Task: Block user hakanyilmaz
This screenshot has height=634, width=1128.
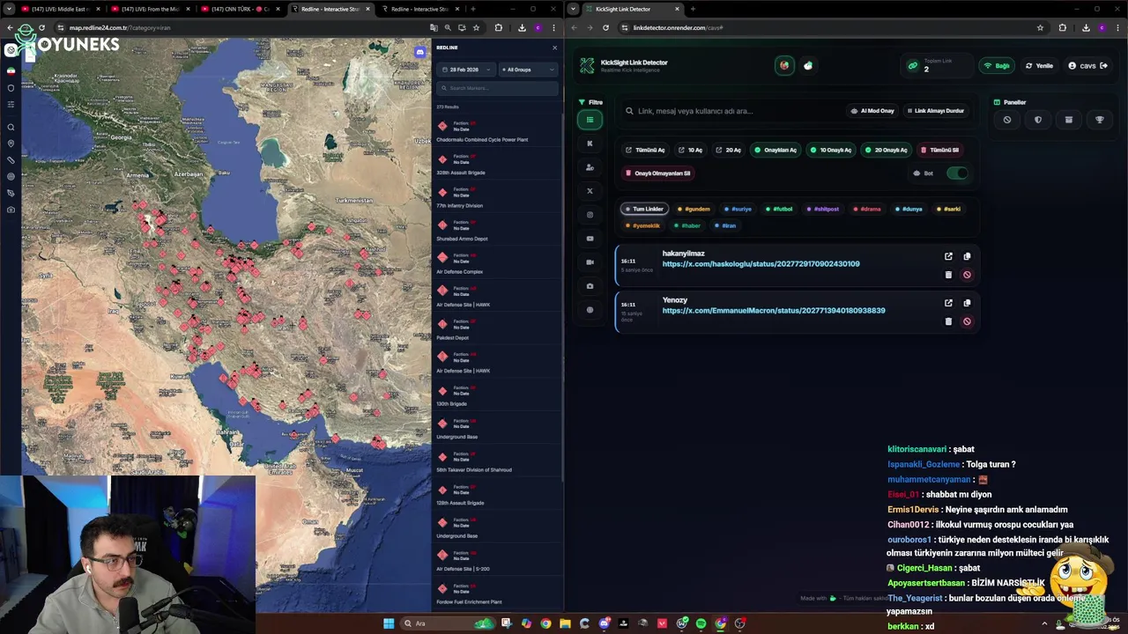Action: pyautogui.click(x=967, y=275)
